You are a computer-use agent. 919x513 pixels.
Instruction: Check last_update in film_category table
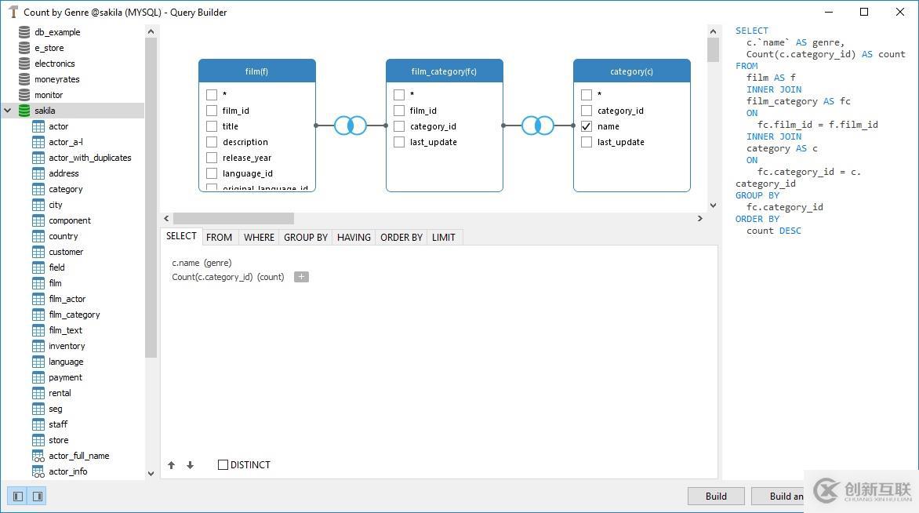pyautogui.click(x=399, y=142)
